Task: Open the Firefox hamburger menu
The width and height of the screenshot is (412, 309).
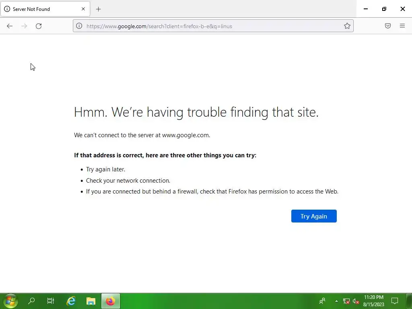Action: (402, 26)
